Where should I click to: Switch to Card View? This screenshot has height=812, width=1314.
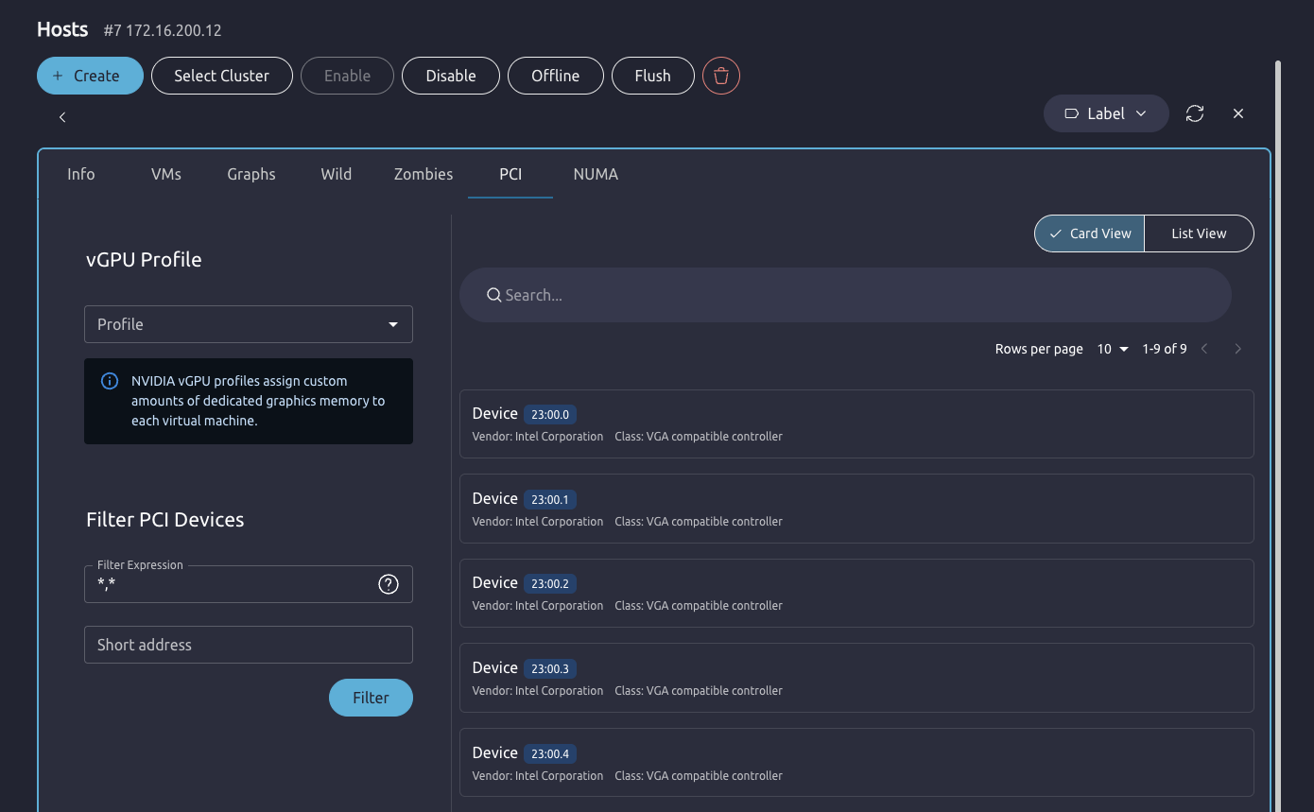tap(1089, 233)
